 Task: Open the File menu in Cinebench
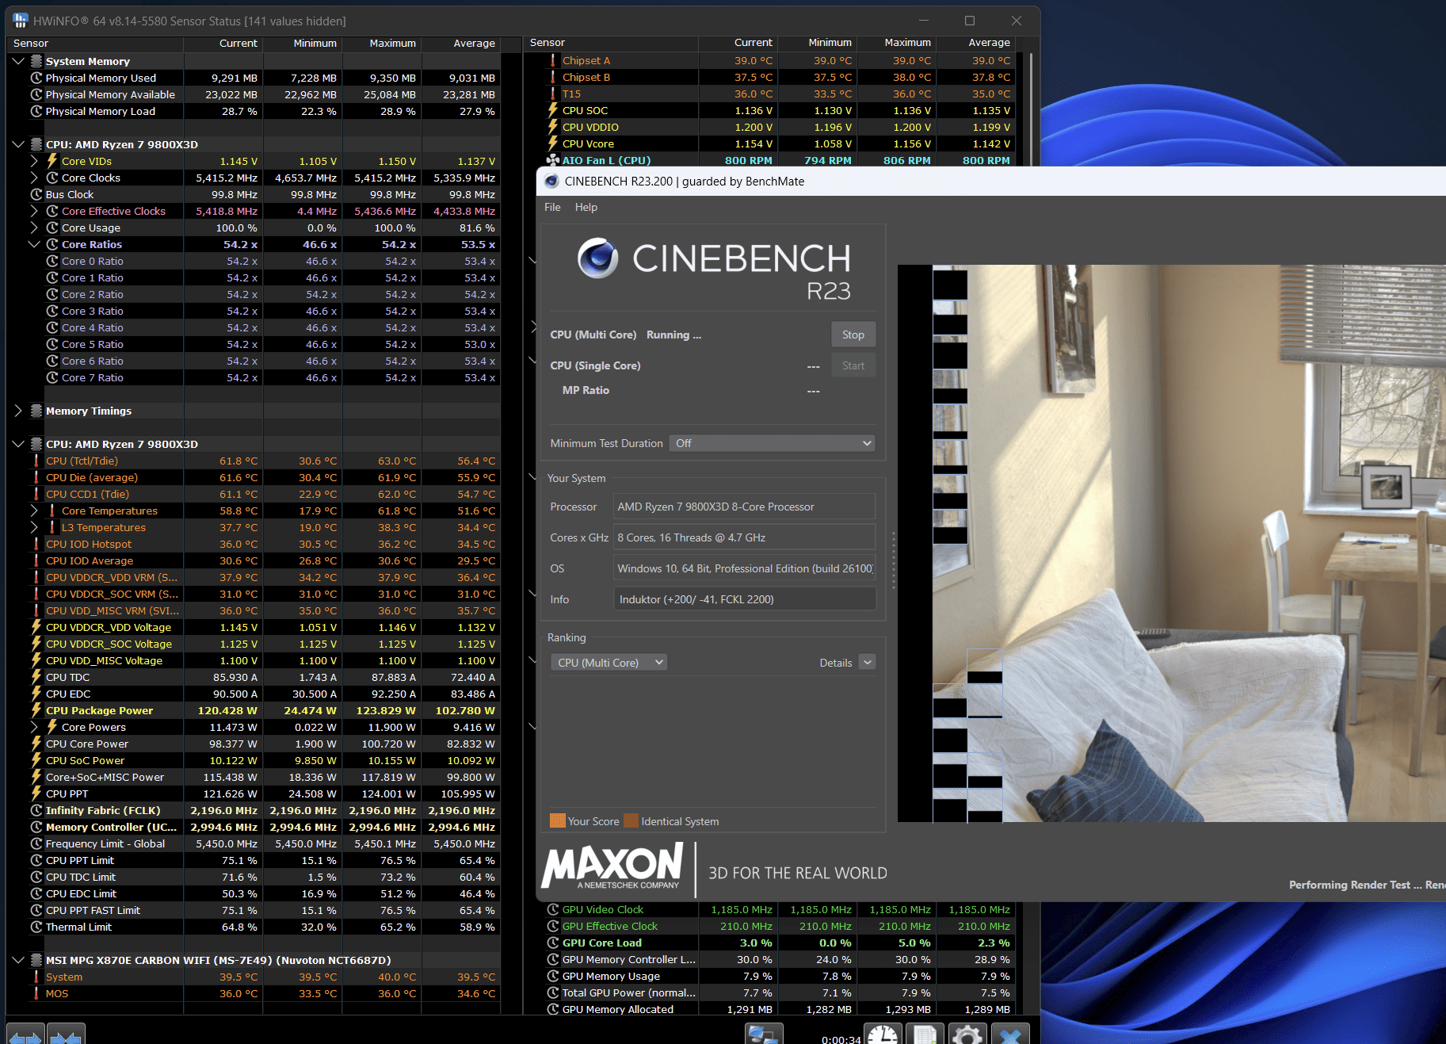pos(552,207)
